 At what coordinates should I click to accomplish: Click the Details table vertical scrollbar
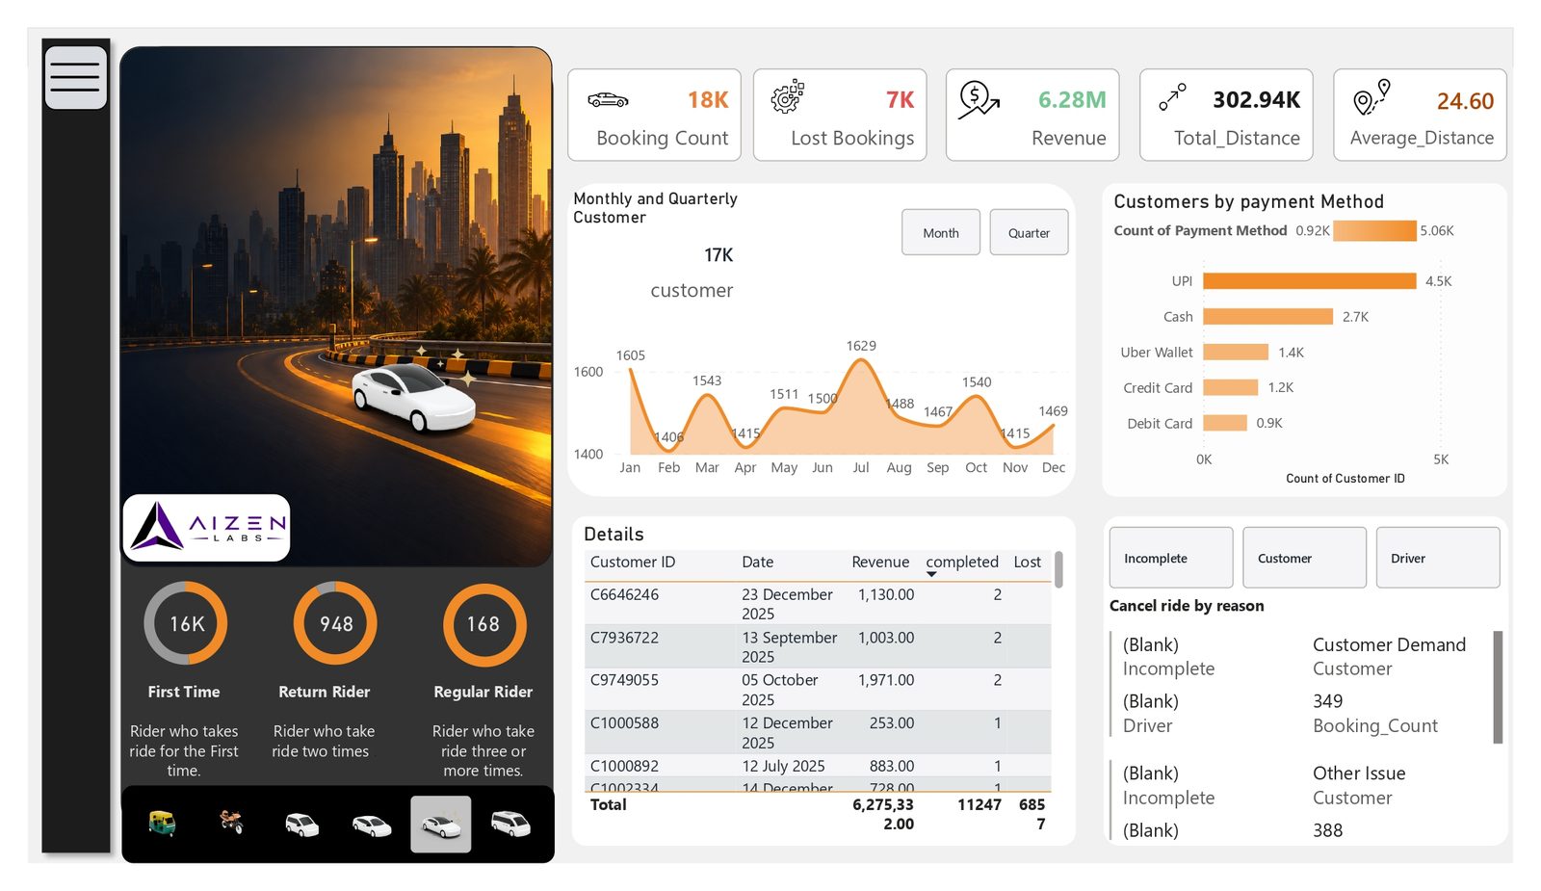pyautogui.click(x=1058, y=569)
